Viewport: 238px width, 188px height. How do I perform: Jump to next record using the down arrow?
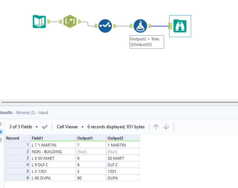(x=166, y=127)
